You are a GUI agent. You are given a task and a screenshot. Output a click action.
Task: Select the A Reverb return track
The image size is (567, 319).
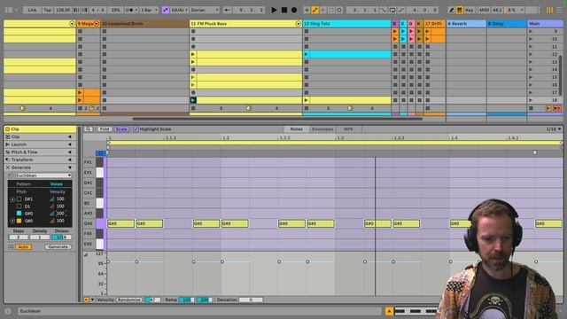467,24
